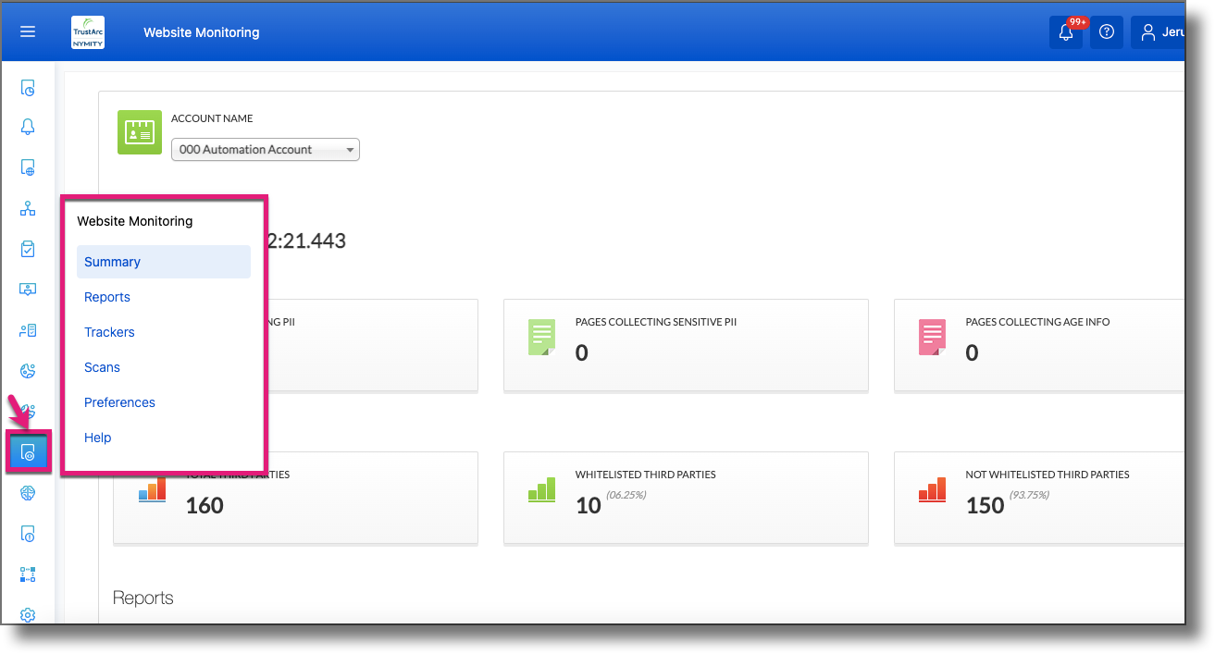Click the Reports section heading
Image resolution: width=1215 pixels, height=654 pixels.
143,598
